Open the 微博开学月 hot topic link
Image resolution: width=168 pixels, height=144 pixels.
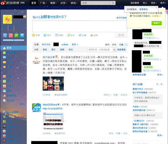(138, 89)
